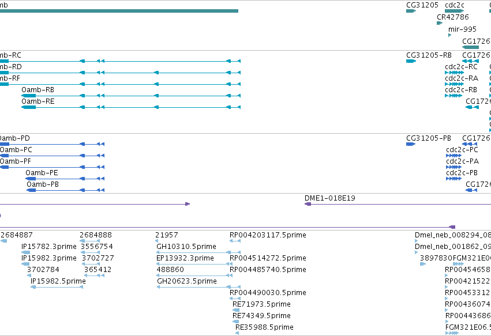The height and width of the screenshot is (336, 491).
Task: Select the RE71973.5prime EST label
Action: point(261,304)
